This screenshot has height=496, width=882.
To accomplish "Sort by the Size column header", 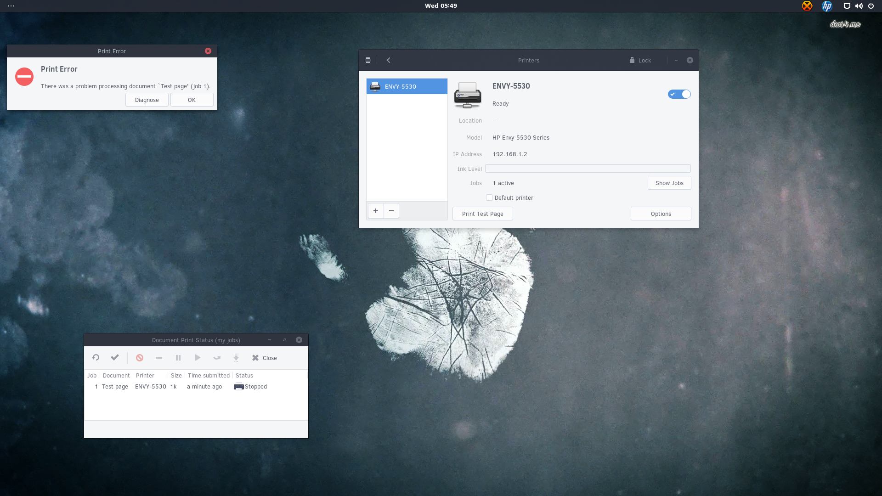I will tap(176, 375).
